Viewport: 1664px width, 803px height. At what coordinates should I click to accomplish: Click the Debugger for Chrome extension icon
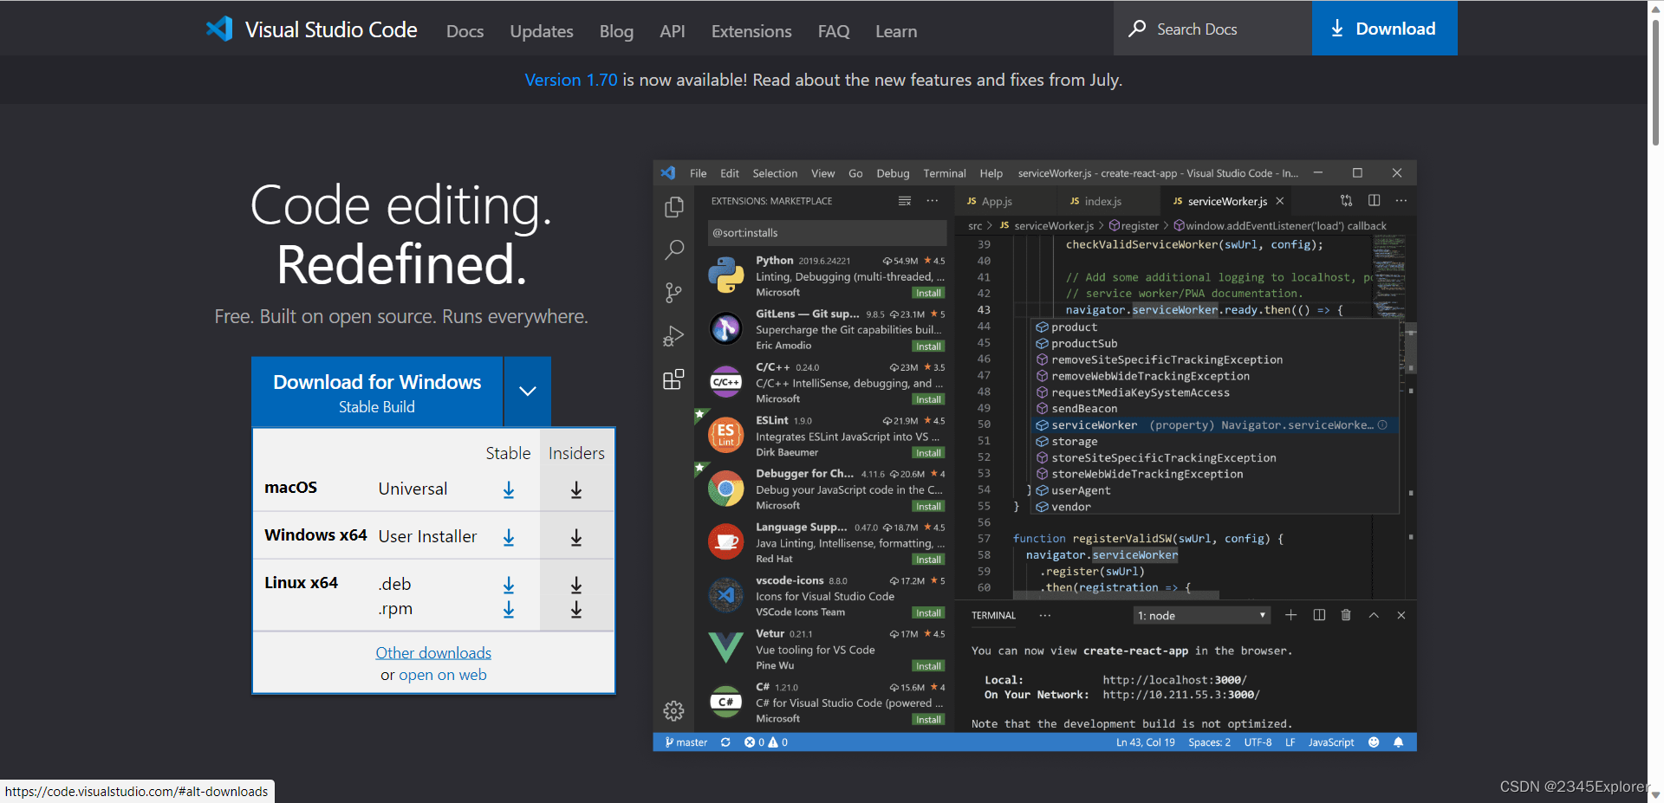pos(725,489)
